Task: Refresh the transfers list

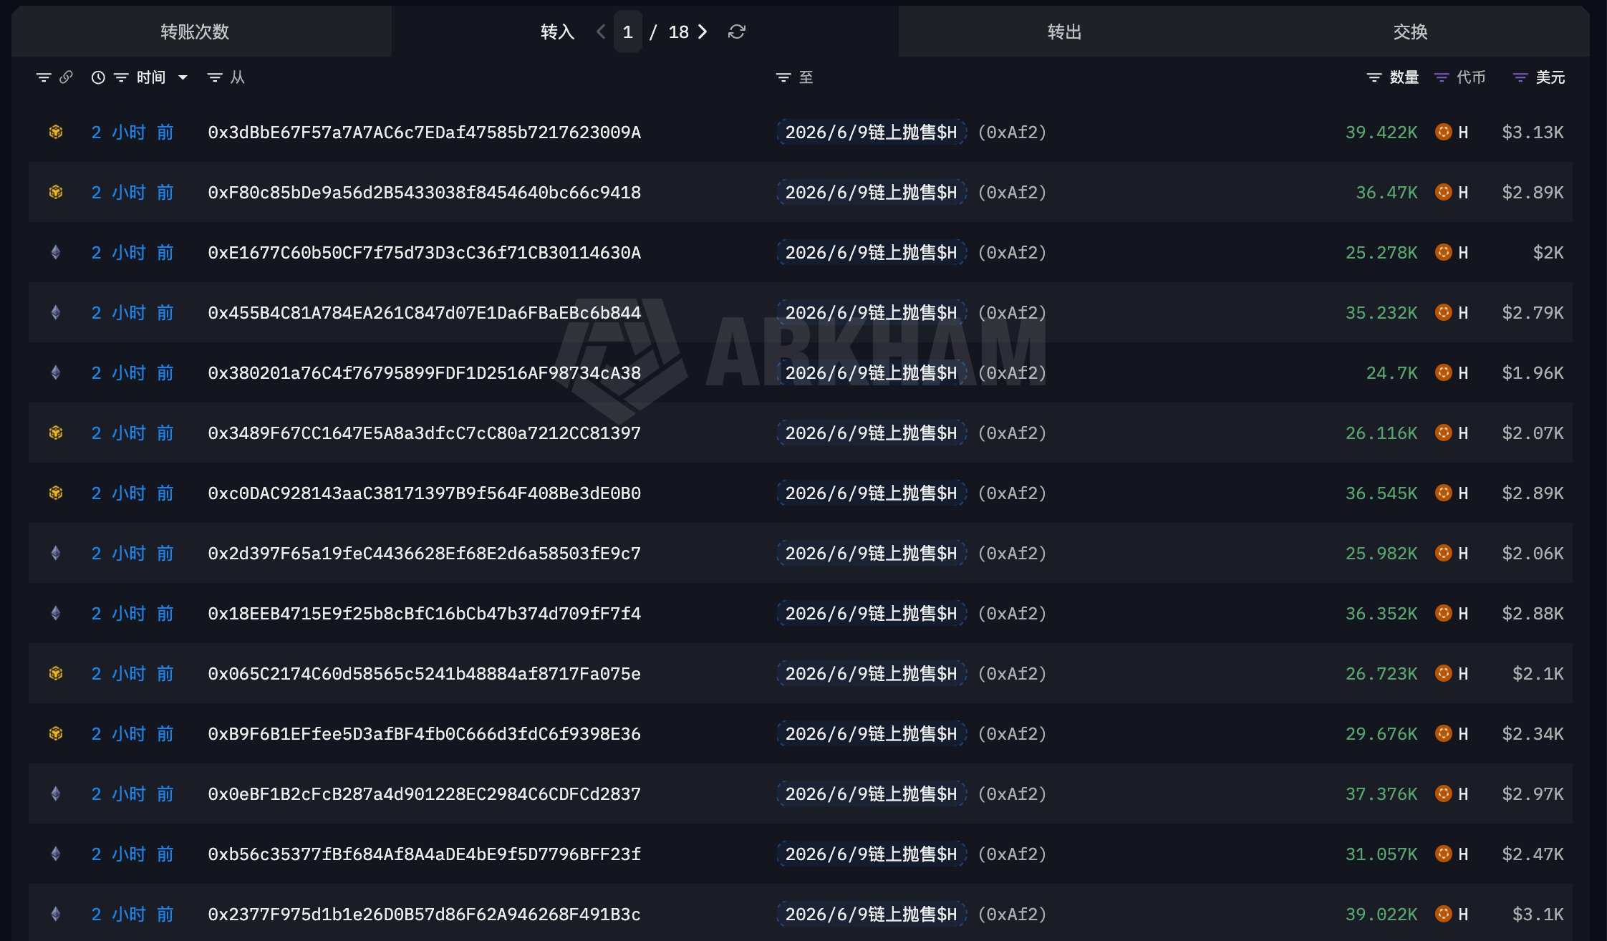Action: pos(737,32)
